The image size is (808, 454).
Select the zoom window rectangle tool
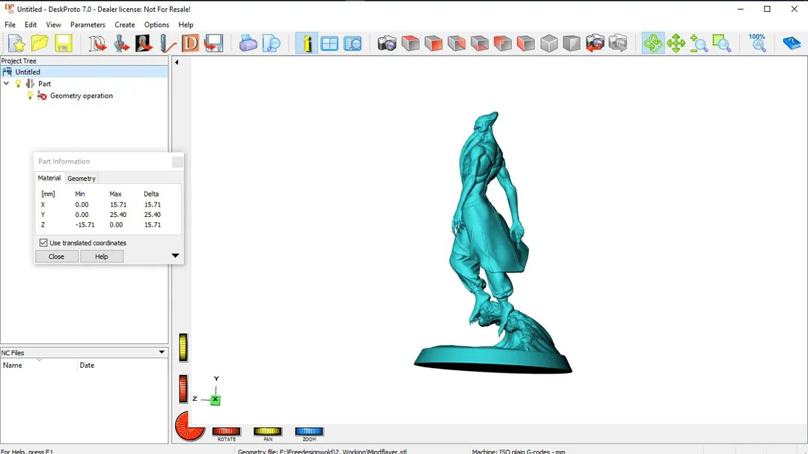click(x=722, y=44)
